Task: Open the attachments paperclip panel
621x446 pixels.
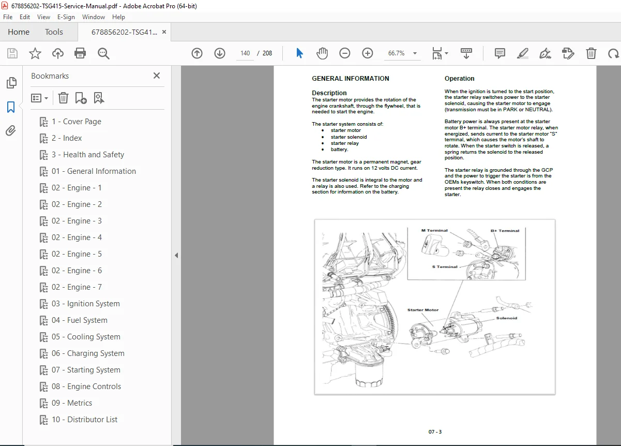Action: coord(11,131)
